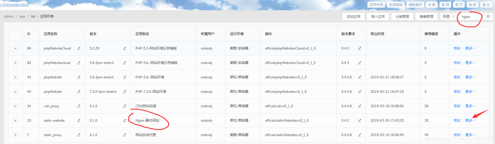Edit version requirement in static_proxy row
The height and width of the screenshot is (144, 495).
coord(360,135)
